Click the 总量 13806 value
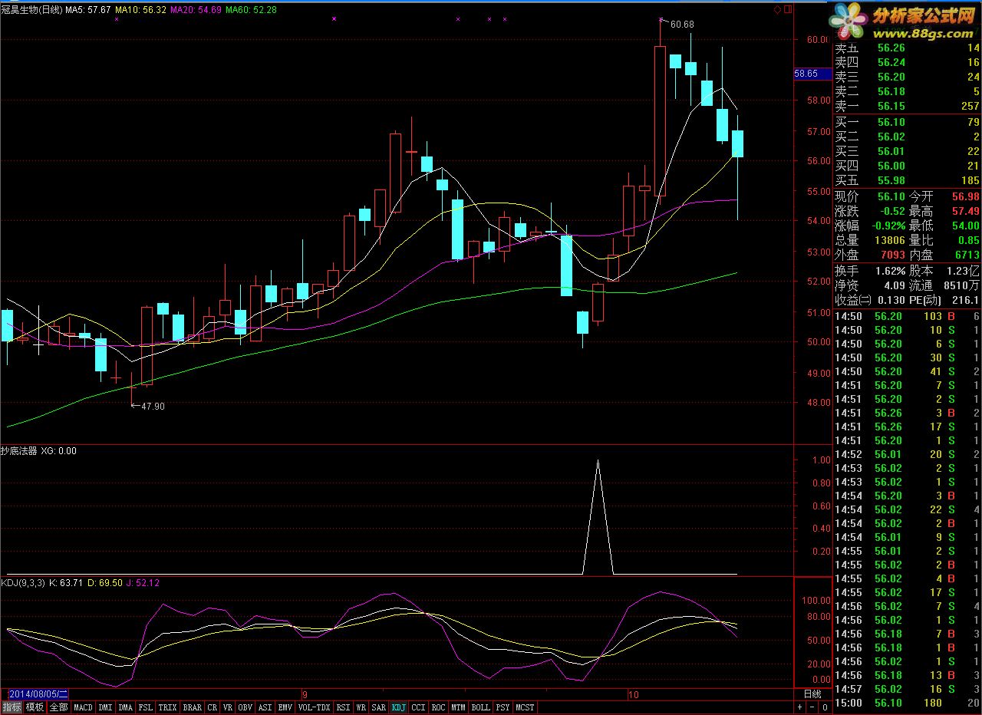 pos(888,240)
